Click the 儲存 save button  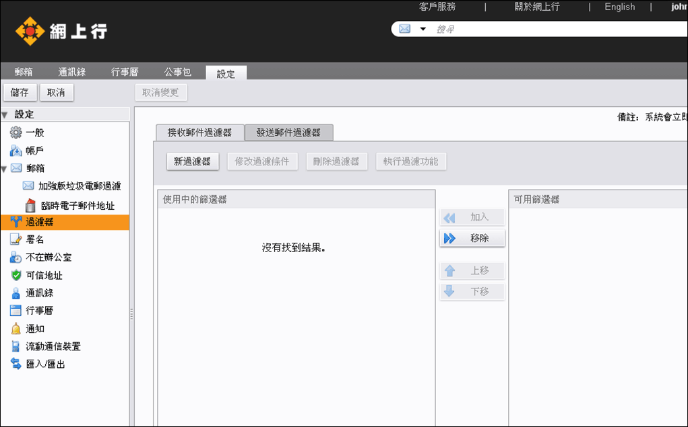pyautogui.click(x=20, y=92)
